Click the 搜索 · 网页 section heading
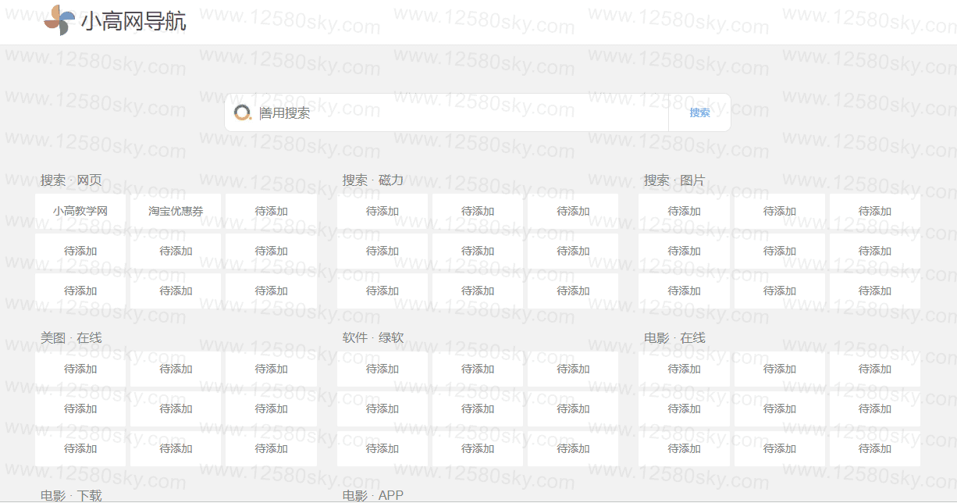The height and width of the screenshot is (503, 957). tap(71, 180)
